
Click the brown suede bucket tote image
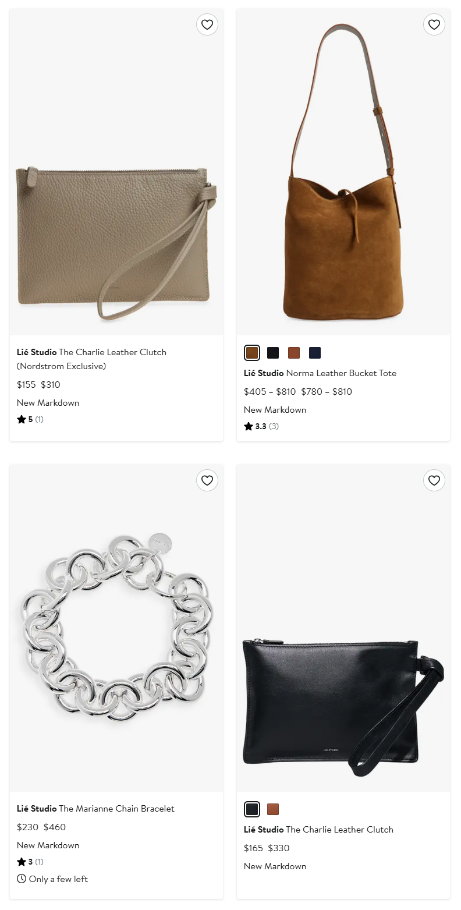343,172
